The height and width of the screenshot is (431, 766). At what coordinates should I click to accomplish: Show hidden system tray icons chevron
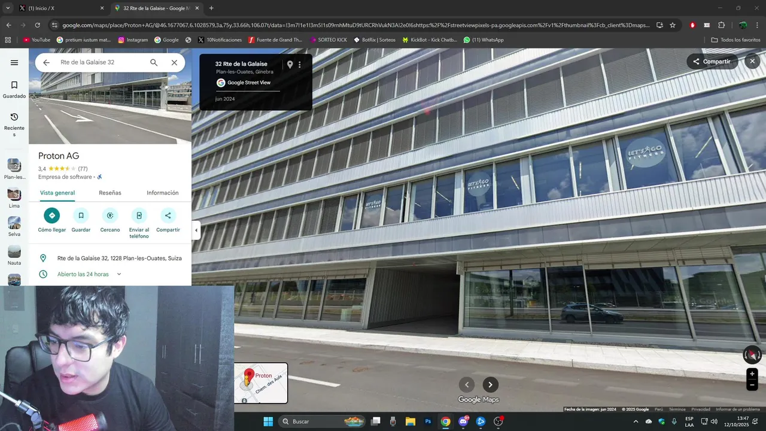point(636,421)
